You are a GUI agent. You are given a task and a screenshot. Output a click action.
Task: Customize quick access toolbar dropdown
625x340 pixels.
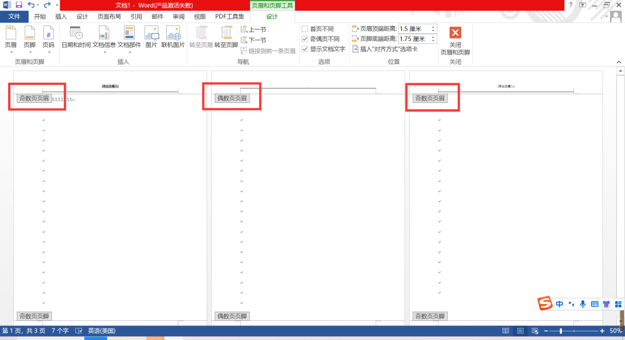(x=57, y=6)
